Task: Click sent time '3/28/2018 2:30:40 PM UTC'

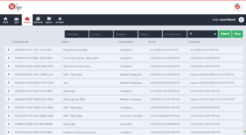Action: point(165,83)
